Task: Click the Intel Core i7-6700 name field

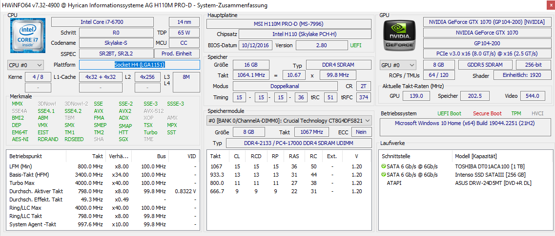Action: click(103, 22)
